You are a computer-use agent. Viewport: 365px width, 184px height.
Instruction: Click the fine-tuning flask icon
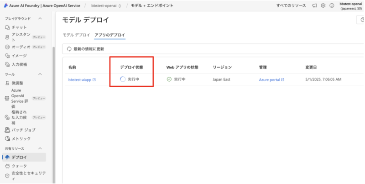pyautogui.click(x=7, y=83)
